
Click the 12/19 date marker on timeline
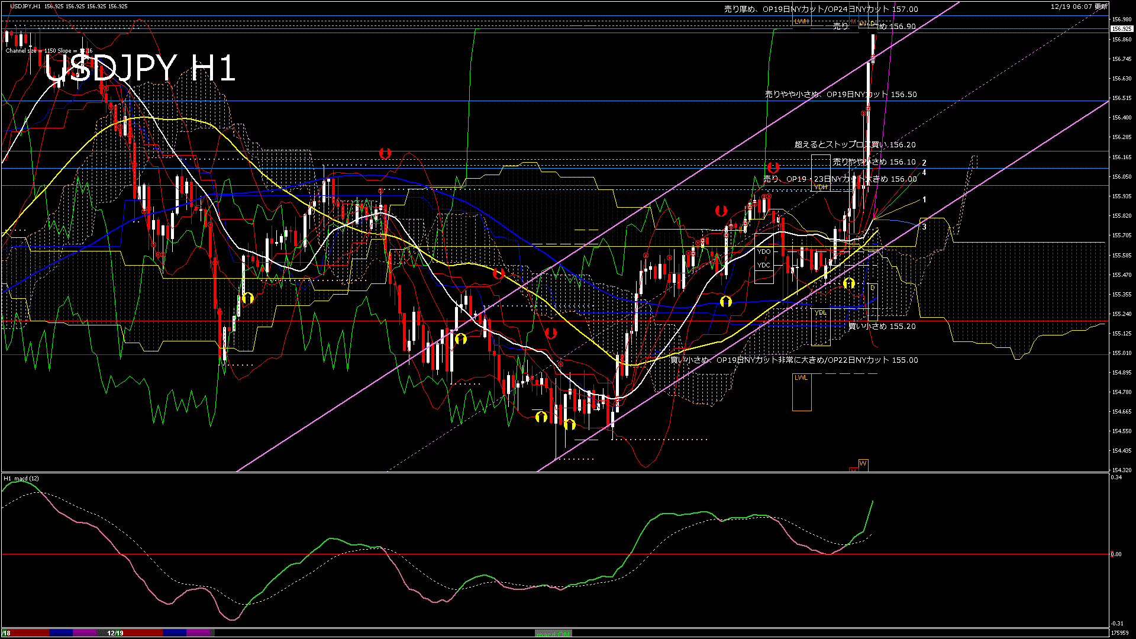point(115,633)
